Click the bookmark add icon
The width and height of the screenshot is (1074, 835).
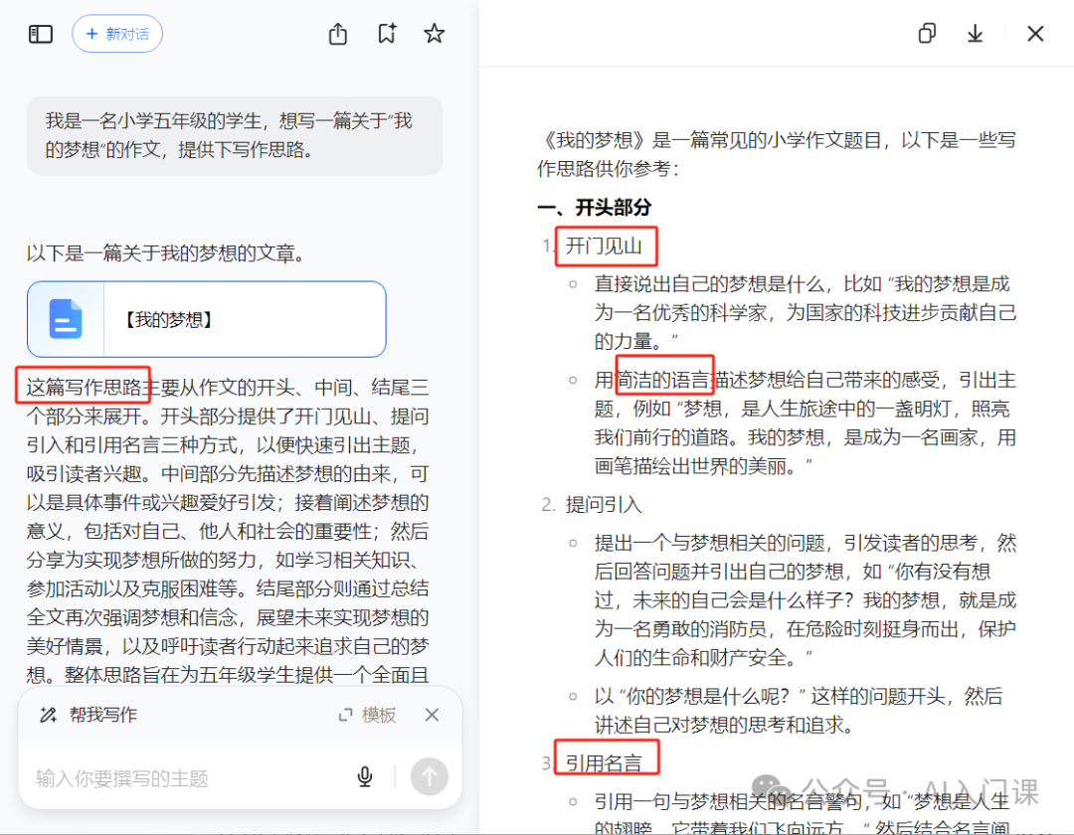(386, 34)
